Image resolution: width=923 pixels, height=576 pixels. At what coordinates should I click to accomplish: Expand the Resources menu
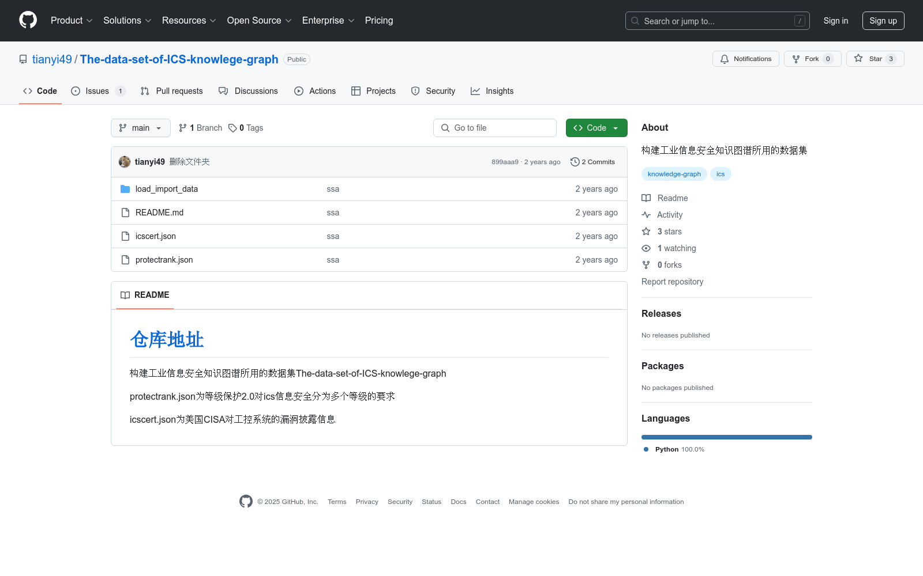[189, 20]
